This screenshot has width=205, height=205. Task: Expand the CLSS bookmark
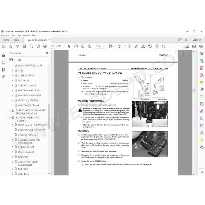12,71
